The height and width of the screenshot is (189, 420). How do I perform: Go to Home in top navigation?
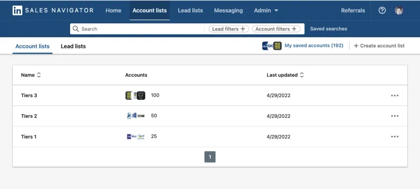pos(113,10)
